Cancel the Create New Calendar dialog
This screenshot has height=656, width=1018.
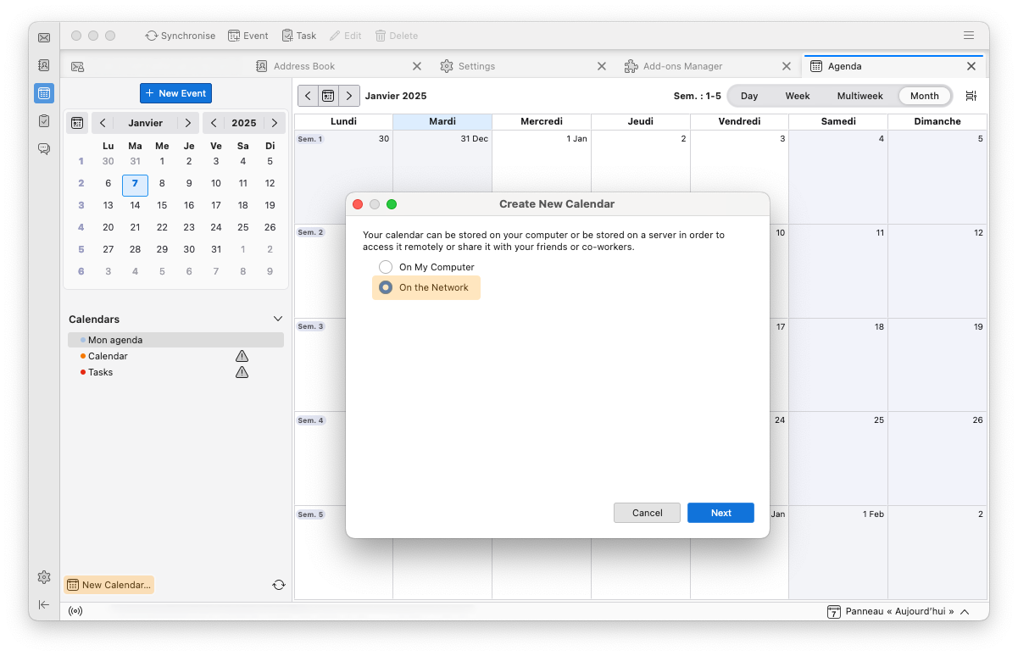tap(647, 513)
